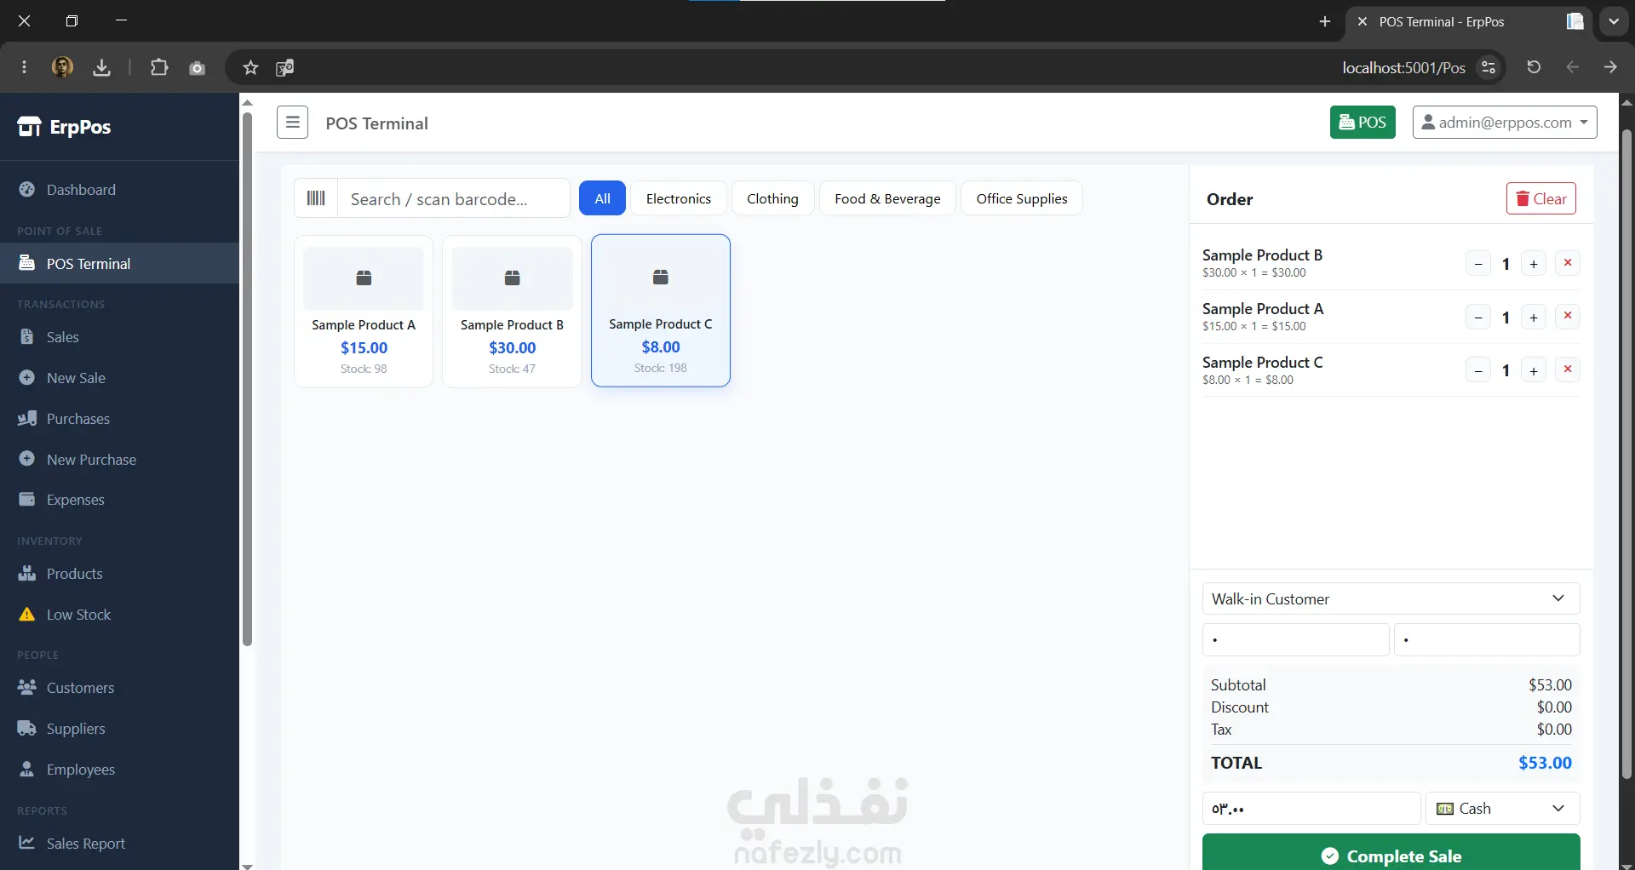Filter products by Electronics
Image resolution: width=1635 pixels, height=870 pixels.
679,198
